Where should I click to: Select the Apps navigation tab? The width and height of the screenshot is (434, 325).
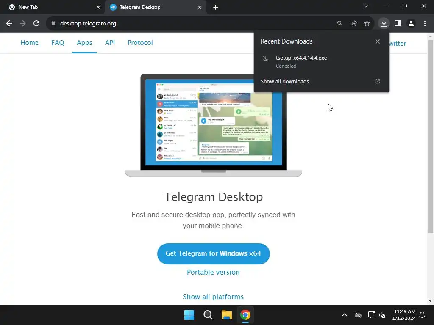[84, 43]
